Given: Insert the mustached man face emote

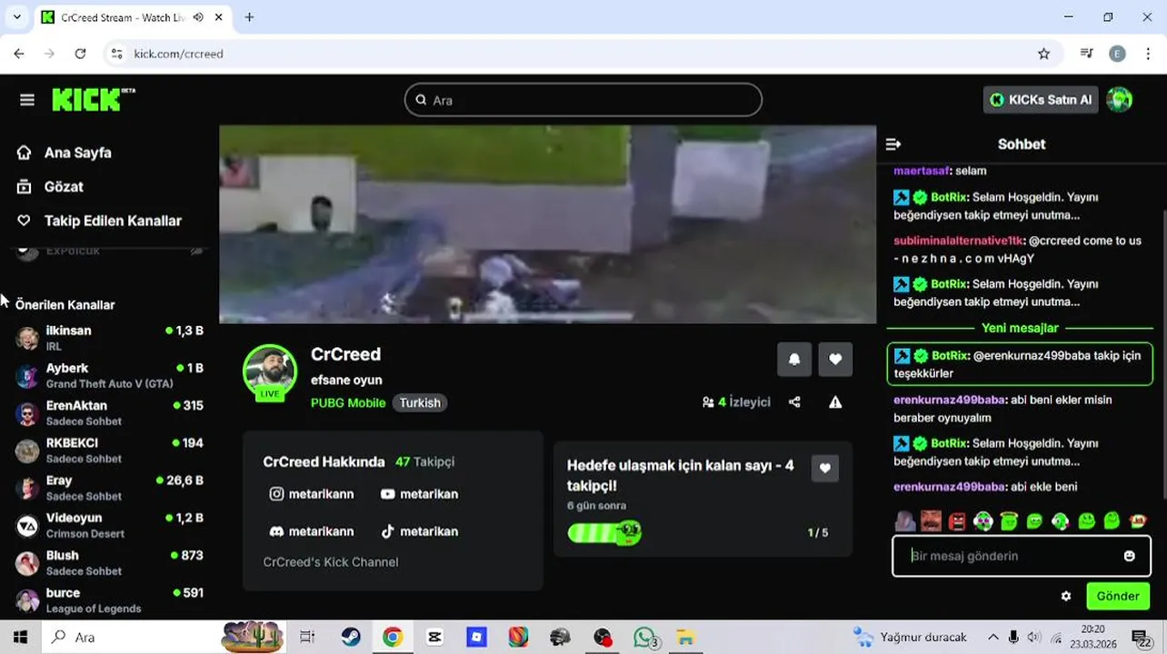Looking at the screenshot, I should (931, 520).
